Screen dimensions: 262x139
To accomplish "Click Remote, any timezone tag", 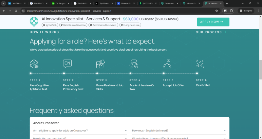I will (x=73, y=25).
